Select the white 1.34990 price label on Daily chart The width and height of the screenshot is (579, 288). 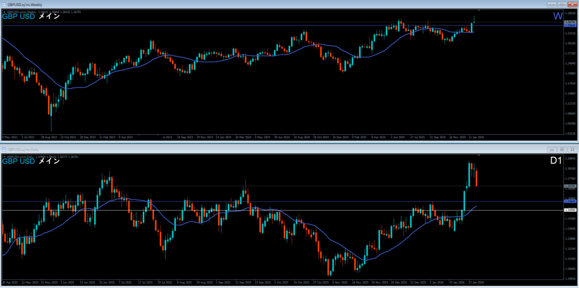[571, 210]
